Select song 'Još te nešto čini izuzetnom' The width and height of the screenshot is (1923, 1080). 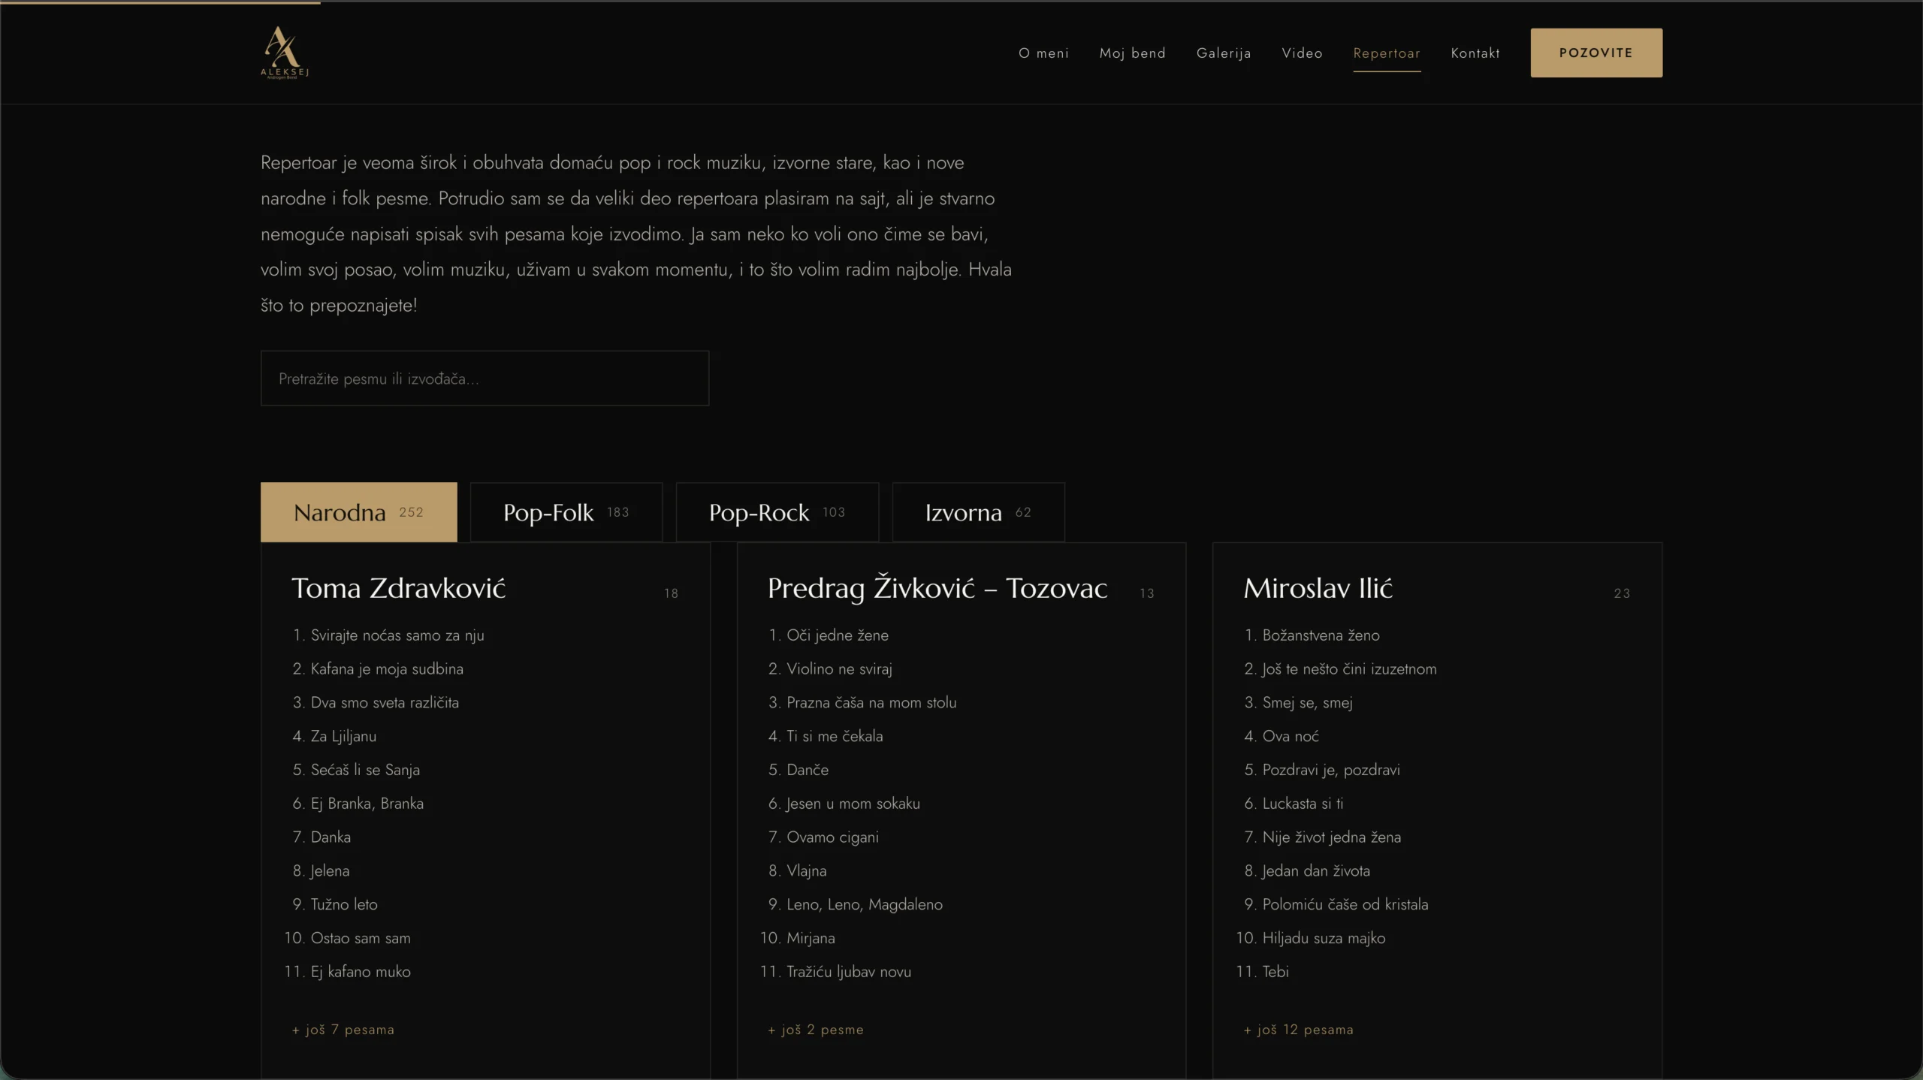[x=1349, y=669]
